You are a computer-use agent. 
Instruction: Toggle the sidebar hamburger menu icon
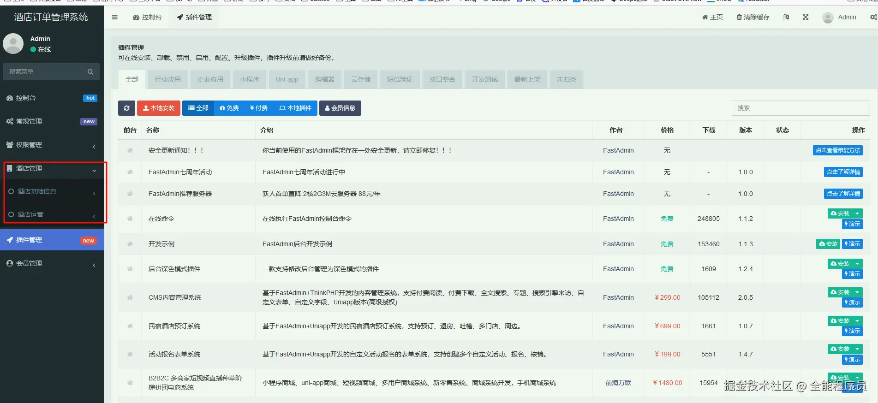point(115,17)
